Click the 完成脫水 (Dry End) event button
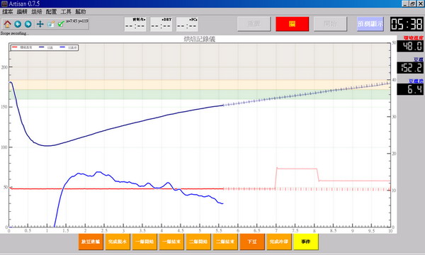The image size is (425, 255). 118,242
